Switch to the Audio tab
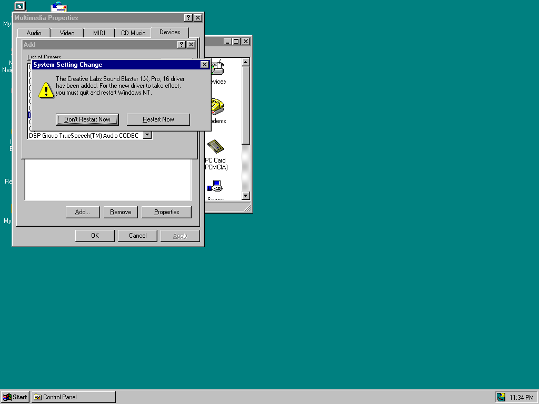539x404 pixels. (34, 33)
